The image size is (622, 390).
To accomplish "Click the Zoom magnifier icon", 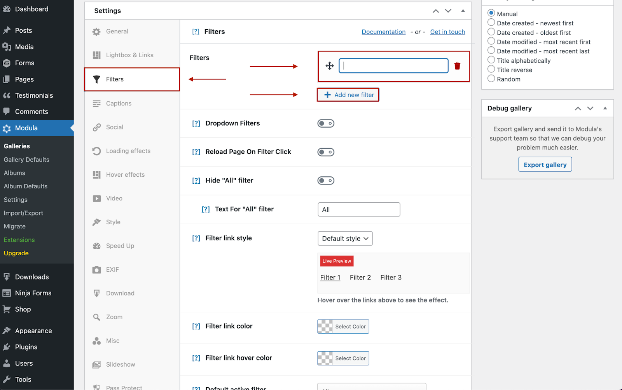I will click(96, 317).
